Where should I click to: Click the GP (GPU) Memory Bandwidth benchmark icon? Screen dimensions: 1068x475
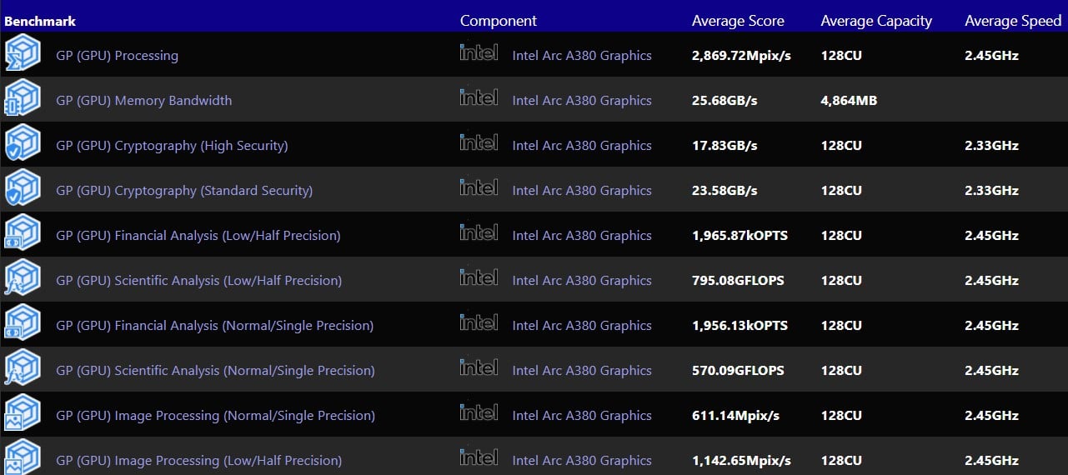tap(23, 100)
